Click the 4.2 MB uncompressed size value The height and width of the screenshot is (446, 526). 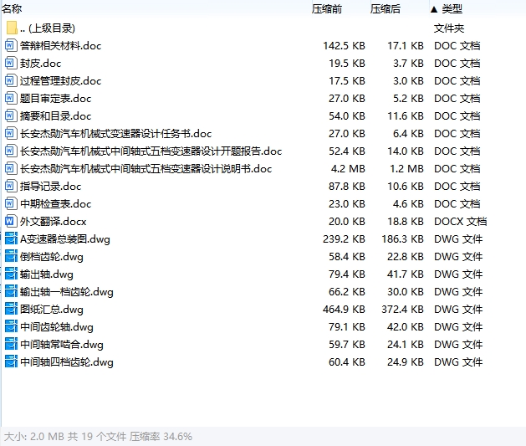tap(348, 168)
